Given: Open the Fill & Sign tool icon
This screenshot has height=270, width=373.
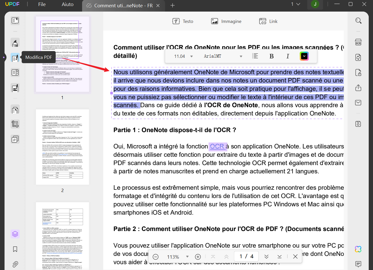Looking at the screenshot, I should coord(15,88).
